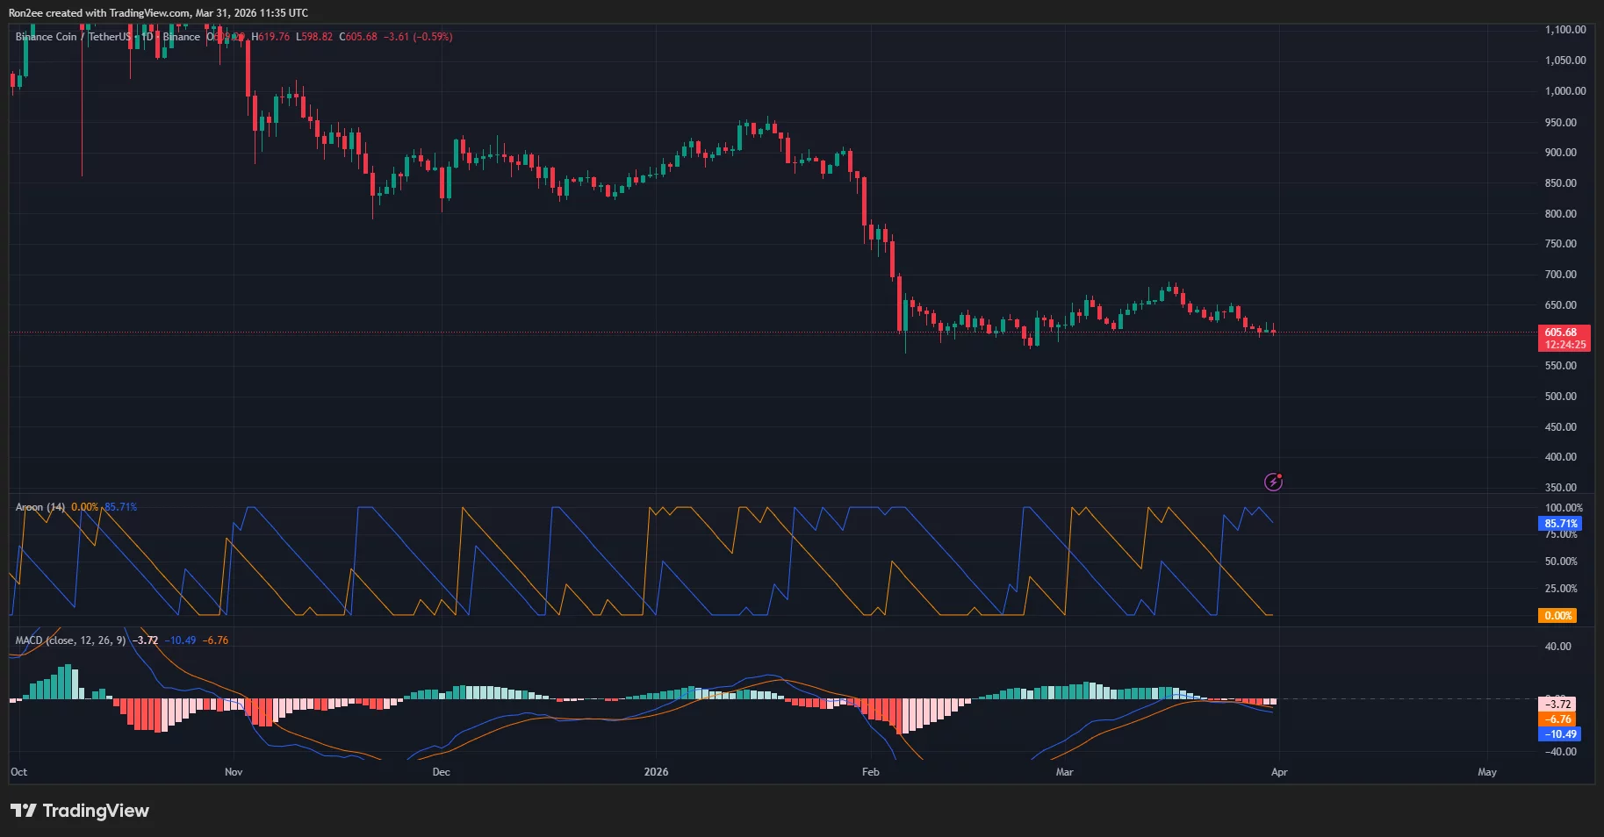Click the lightning-bolt instant trading icon on the chart
Image resolution: width=1604 pixels, height=837 pixels.
point(1273,481)
